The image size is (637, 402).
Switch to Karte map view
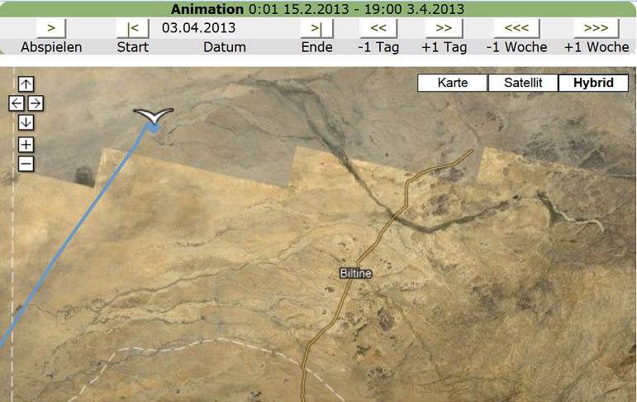(452, 83)
